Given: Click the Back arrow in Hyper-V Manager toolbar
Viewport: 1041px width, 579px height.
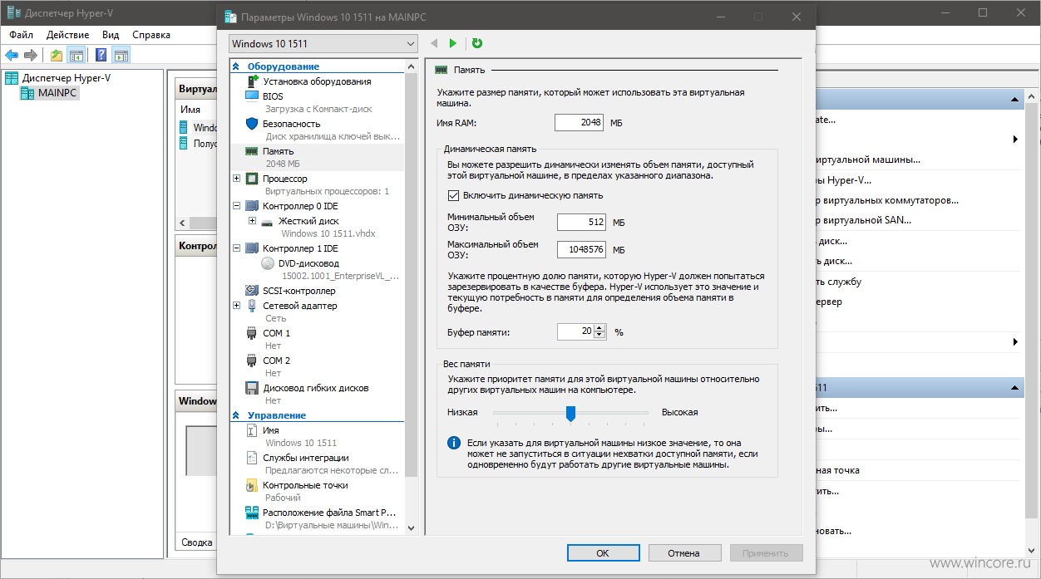Looking at the screenshot, I should [x=12, y=56].
